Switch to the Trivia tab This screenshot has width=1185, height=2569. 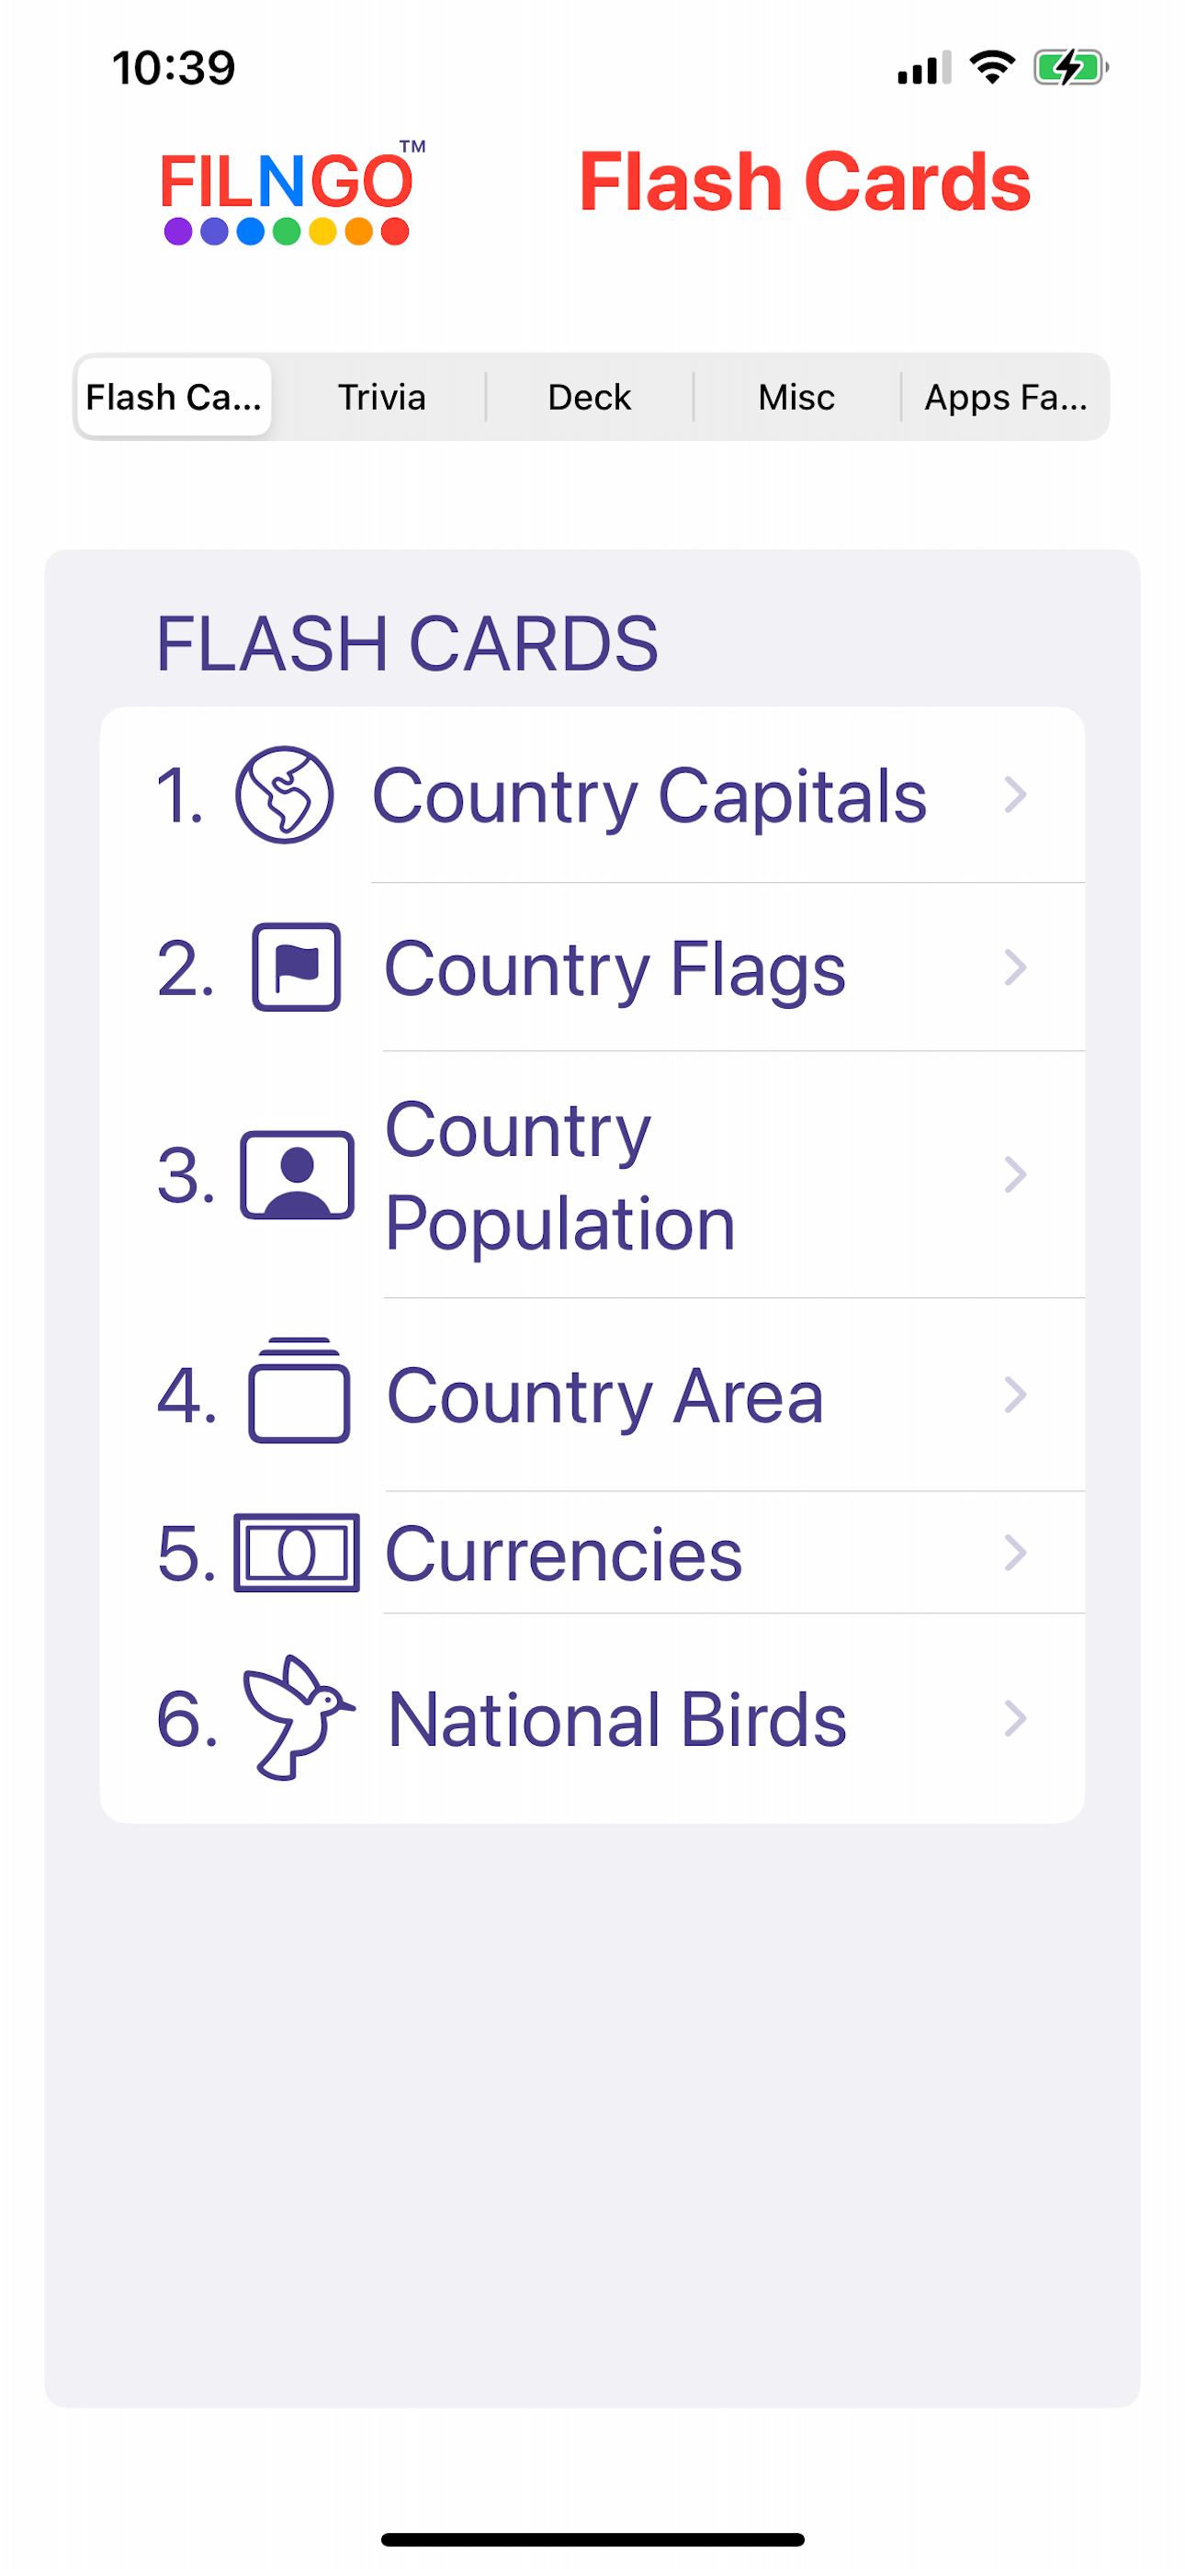pyautogui.click(x=382, y=397)
